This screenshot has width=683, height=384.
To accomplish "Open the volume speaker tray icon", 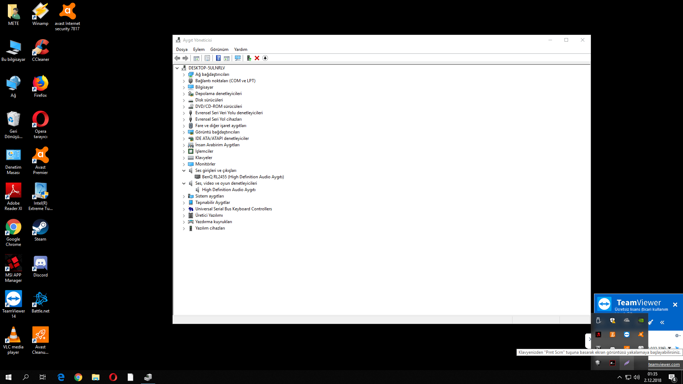I will tap(637, 377).
